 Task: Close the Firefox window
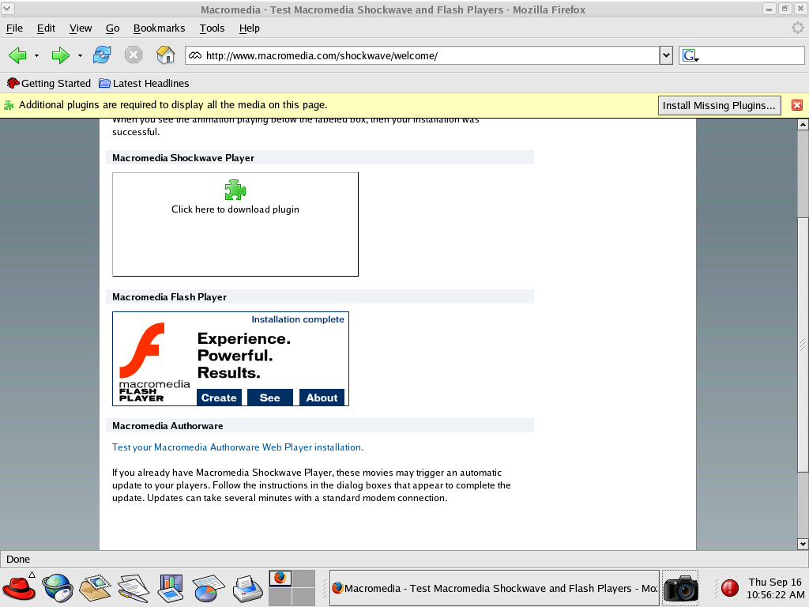800,9
